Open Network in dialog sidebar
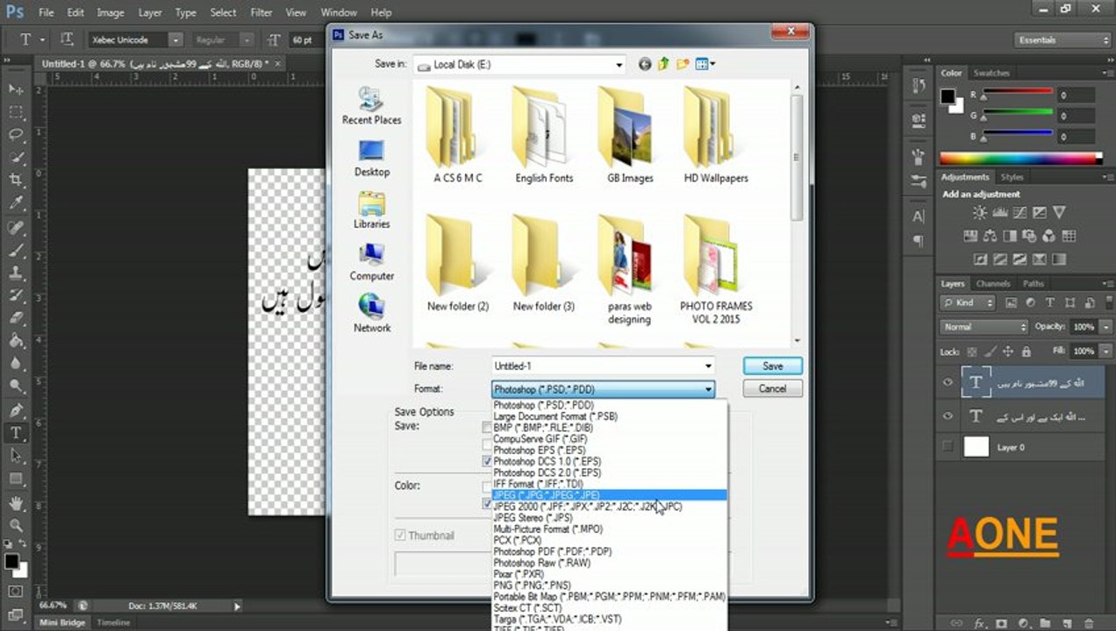The height and width of the screenshot is (631, 1116). (372, 314)
